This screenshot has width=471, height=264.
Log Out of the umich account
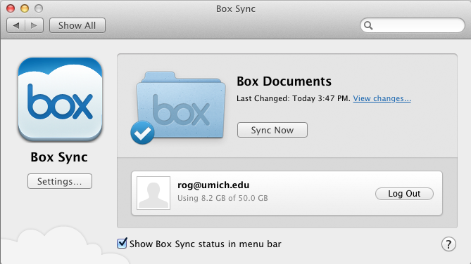click(x=404, y=194)
